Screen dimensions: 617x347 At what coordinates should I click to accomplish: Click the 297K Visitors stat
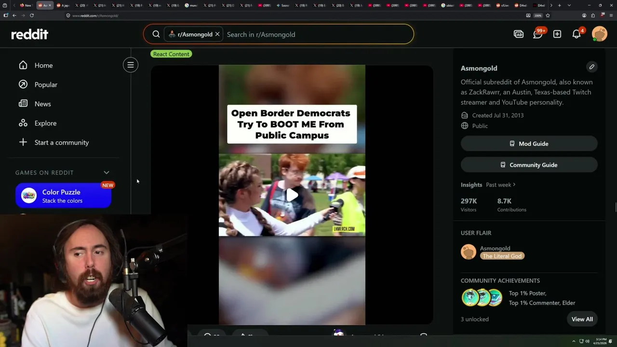(x=469, y=205)
